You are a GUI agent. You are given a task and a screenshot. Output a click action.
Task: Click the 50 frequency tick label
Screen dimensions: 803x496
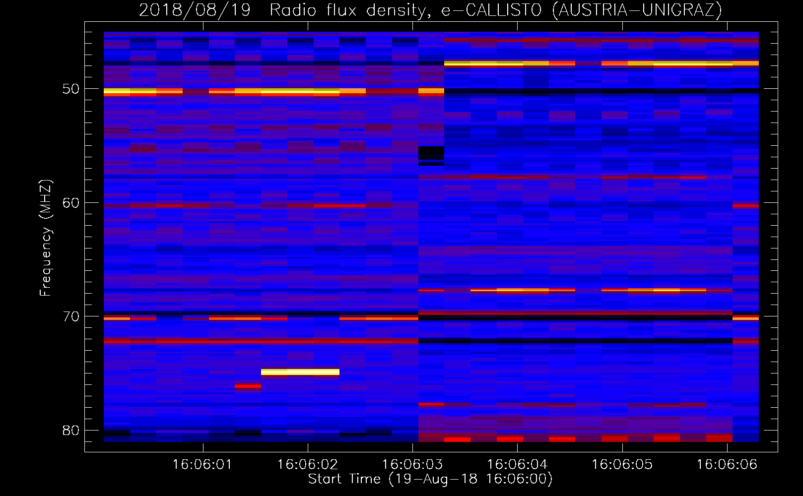70,89
